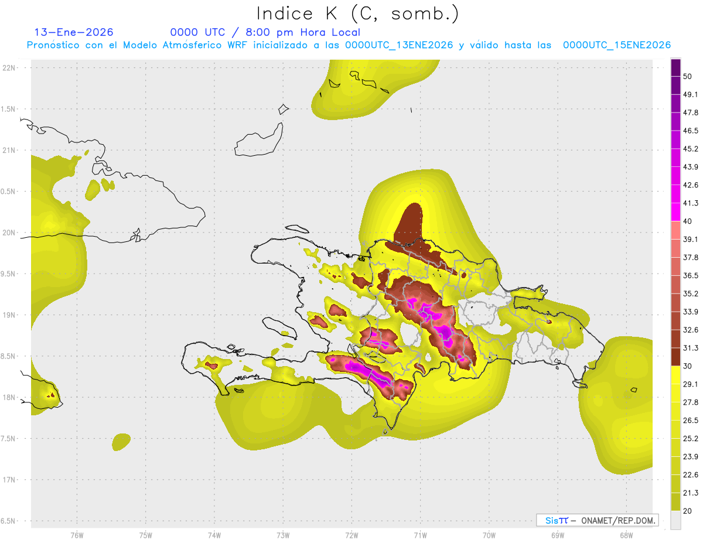
Task: Select the '31.3' scale label
Action: pos(691,348)
